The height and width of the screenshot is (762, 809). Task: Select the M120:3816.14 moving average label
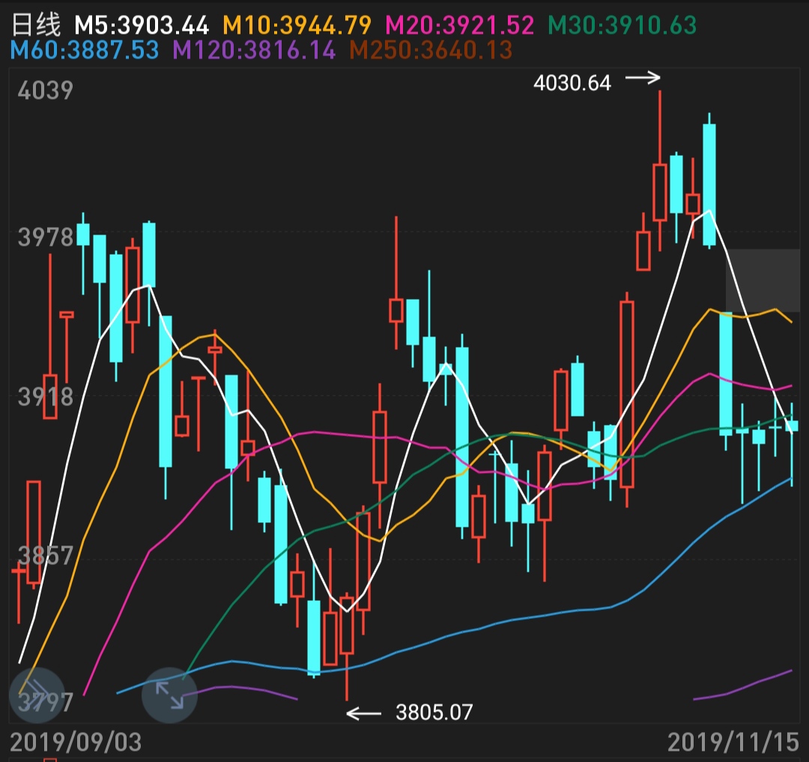coord(254,50)
